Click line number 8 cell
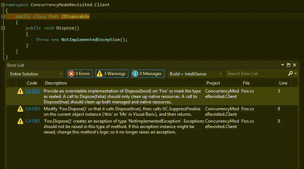This screenshot has width=304, height=169. click(x=279, y=109)
